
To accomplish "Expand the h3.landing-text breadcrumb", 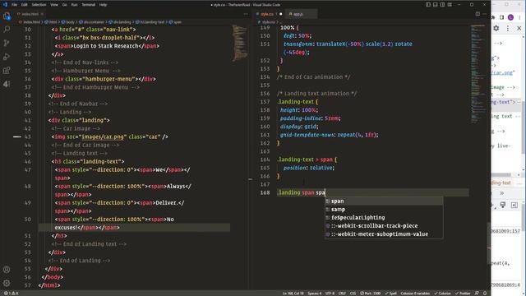I will pyautogui.click(x=150, y=22).
